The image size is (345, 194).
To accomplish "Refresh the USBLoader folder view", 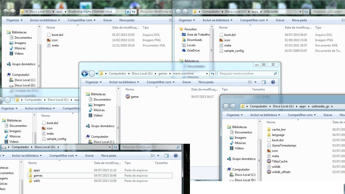I will point(306,12).
